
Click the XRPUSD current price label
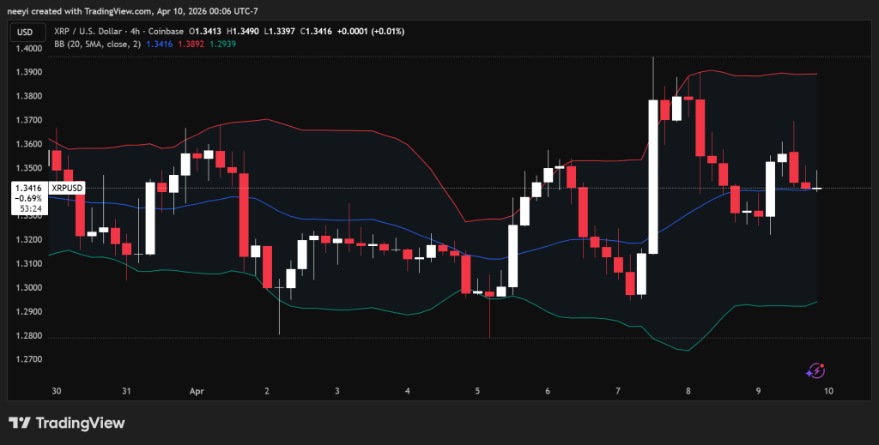(68, 187)
